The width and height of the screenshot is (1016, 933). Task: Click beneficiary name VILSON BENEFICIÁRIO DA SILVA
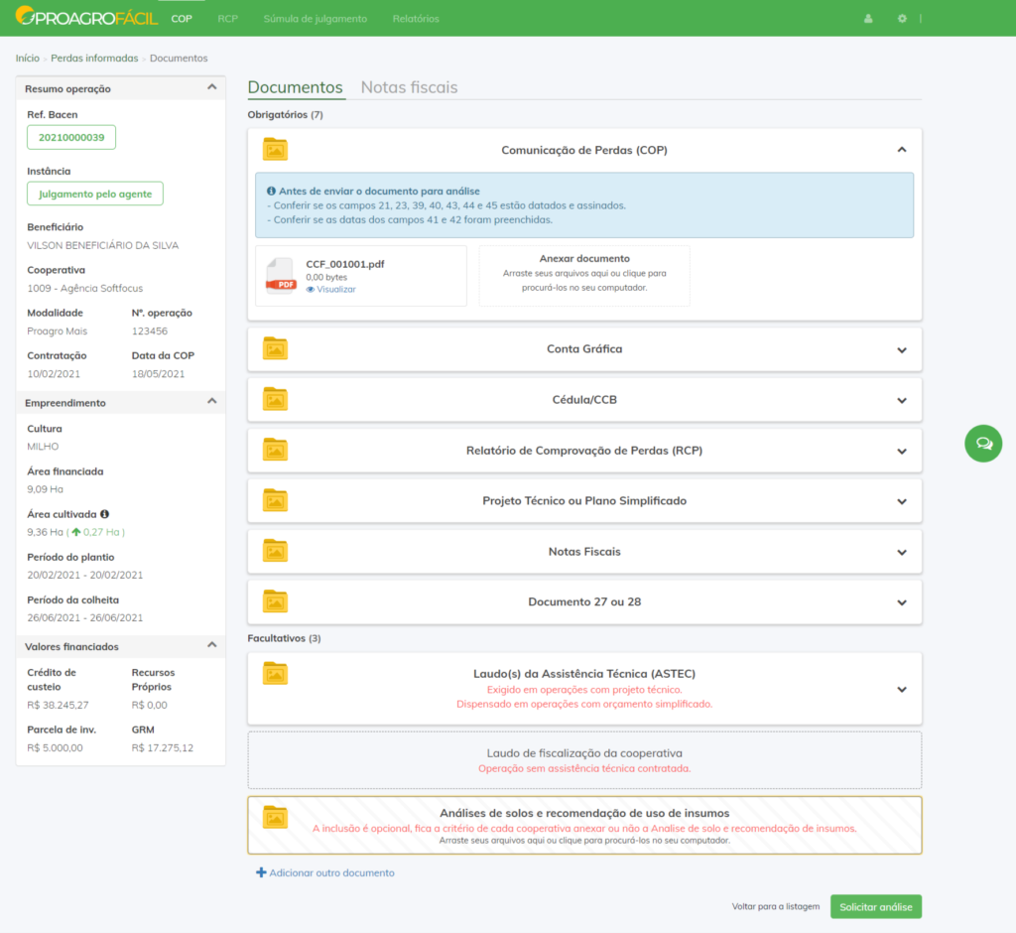click(x=103, y=245)
